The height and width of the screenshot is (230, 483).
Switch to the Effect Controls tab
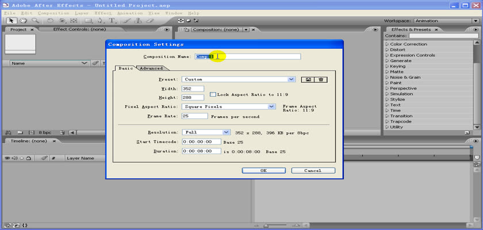tap(79, 29)
